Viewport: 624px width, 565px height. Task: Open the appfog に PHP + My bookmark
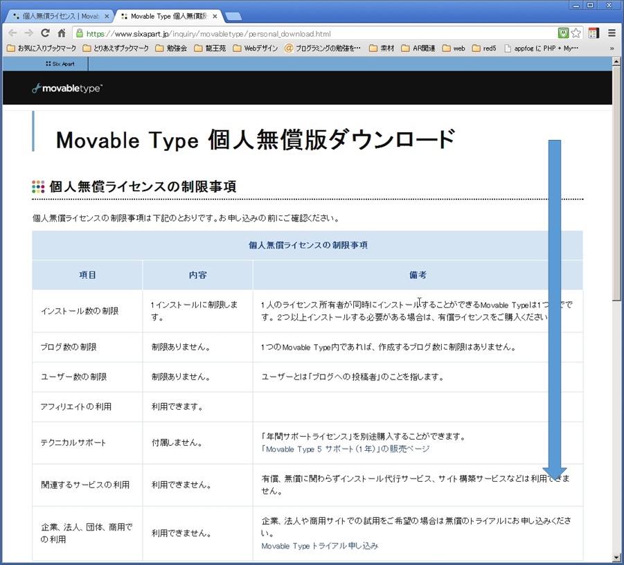pyautogui.click(x=541, y=48)
